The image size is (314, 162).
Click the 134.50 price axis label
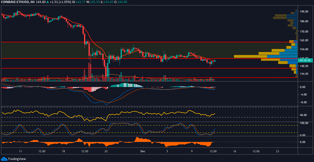click(x=304, y=74)
